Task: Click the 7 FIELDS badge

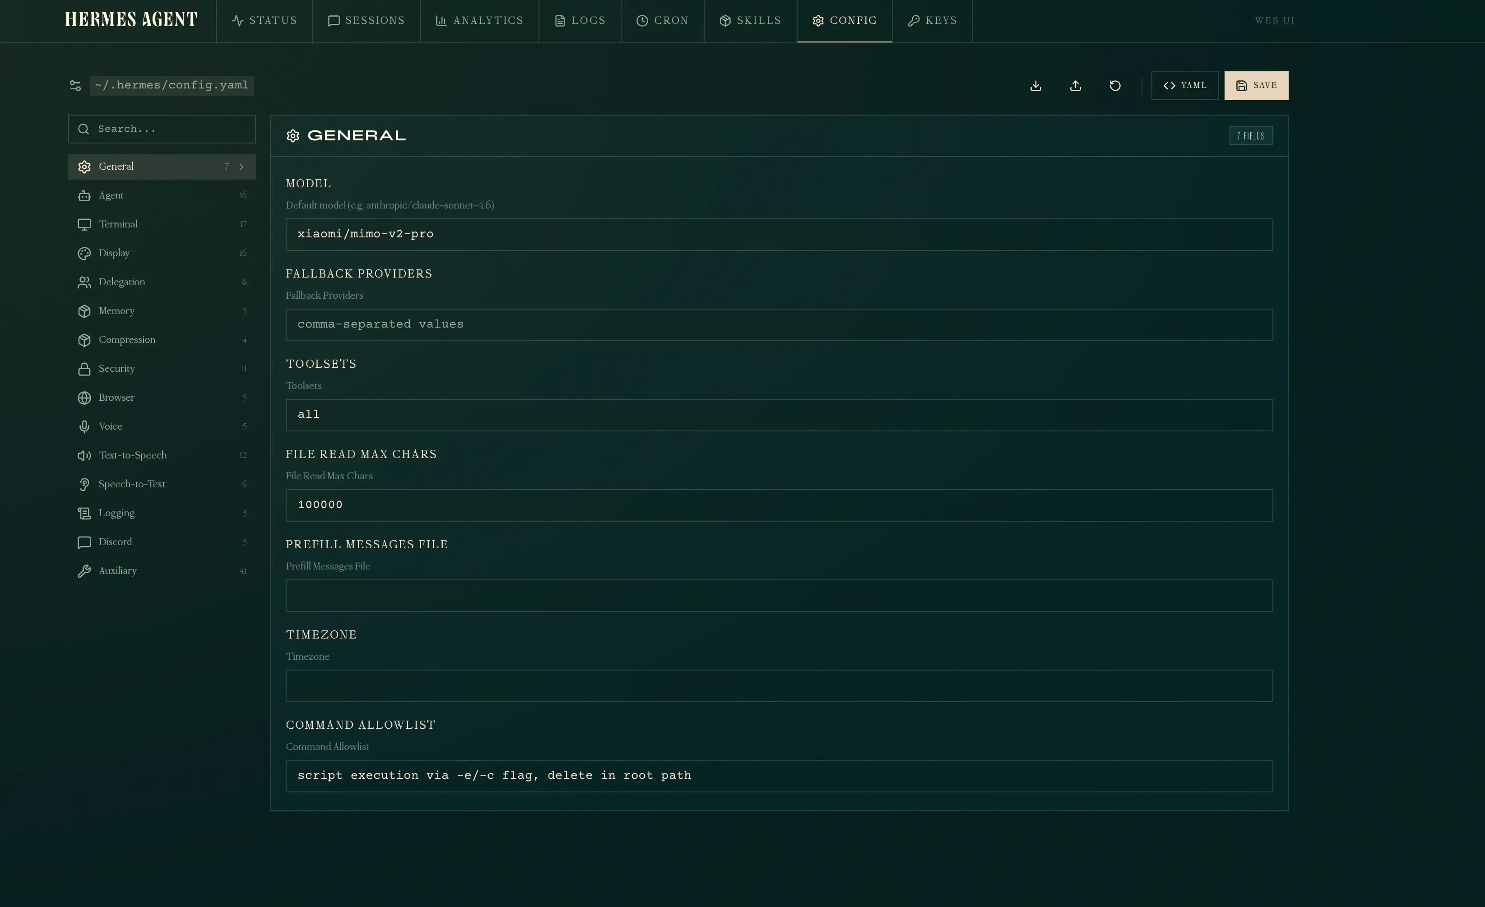Action: click(1251, 135)
